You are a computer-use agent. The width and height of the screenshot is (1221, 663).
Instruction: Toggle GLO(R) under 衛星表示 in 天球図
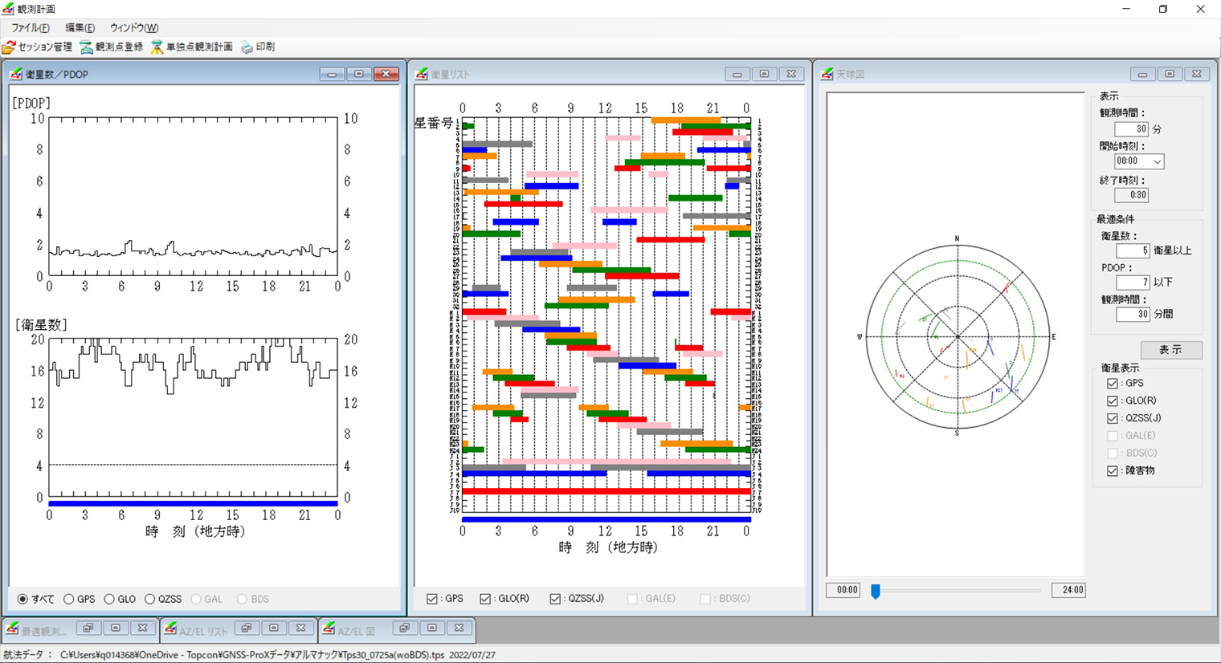1113,401
